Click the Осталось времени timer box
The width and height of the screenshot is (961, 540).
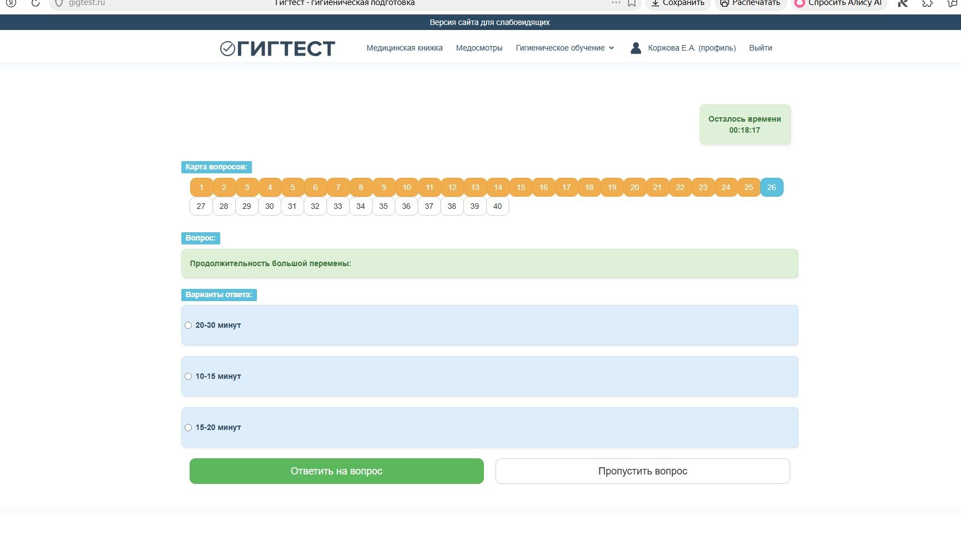tap(745, 124)
